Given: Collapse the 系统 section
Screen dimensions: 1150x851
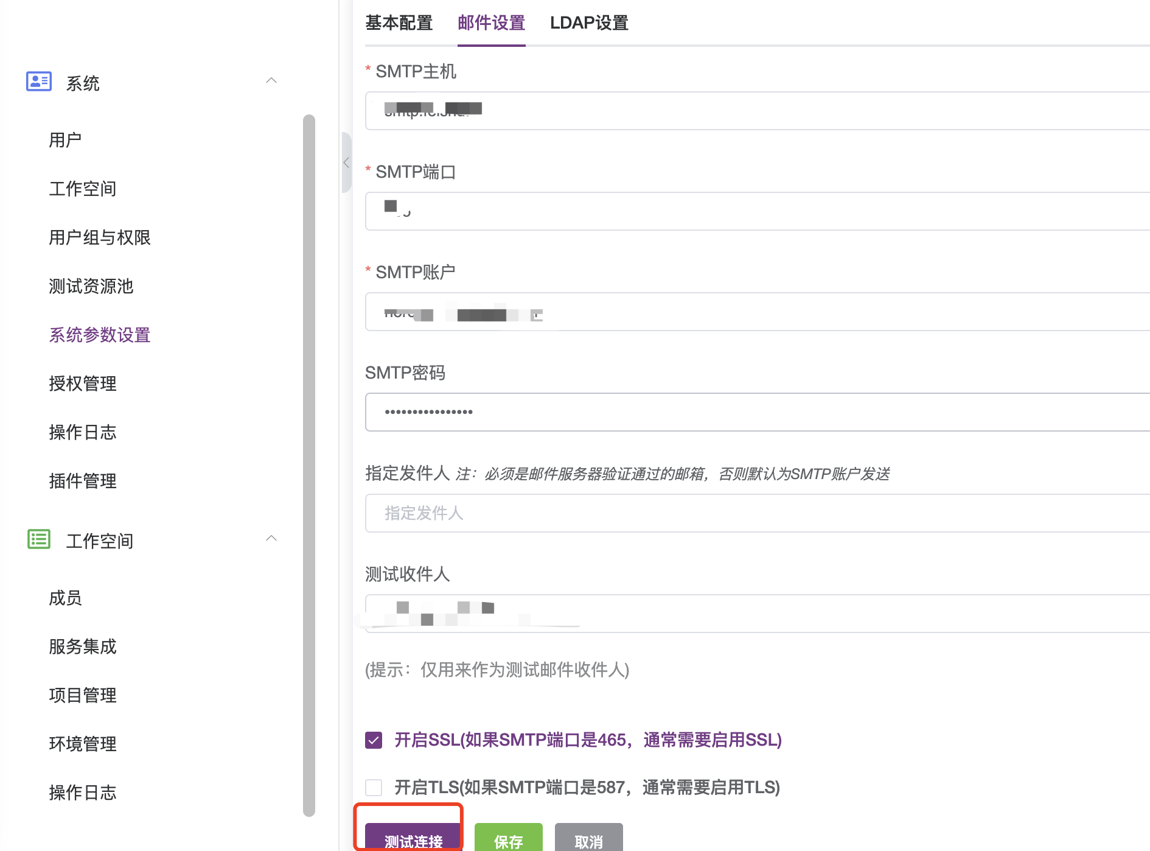Looking at the screenshot, I should click(271, 80).
